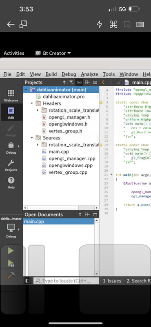
Task: Open the Window menu
Action: (x=129, y=74)
